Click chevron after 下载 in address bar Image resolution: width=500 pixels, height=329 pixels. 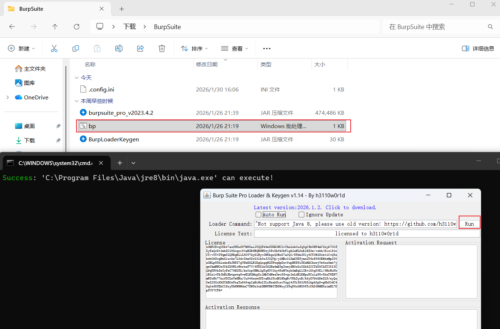coord(145,27)
